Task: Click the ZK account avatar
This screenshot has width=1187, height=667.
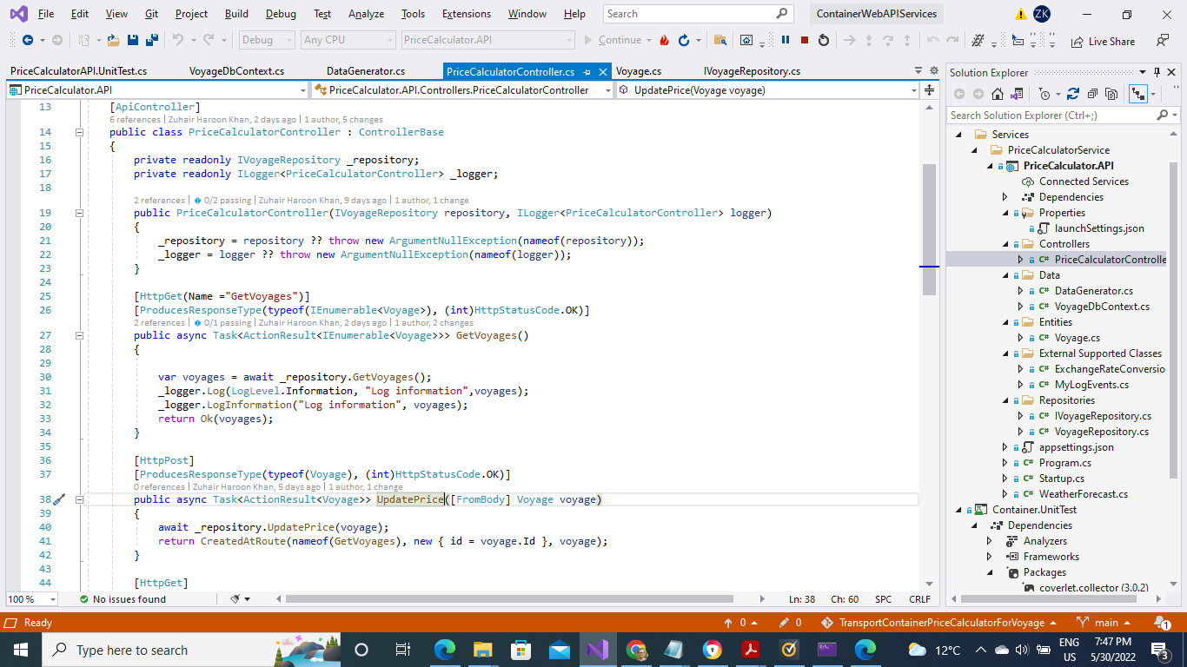Action: (1041, 14)
